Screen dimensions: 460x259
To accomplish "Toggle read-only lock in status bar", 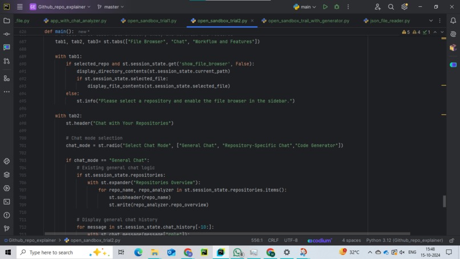I will [452, 241].
